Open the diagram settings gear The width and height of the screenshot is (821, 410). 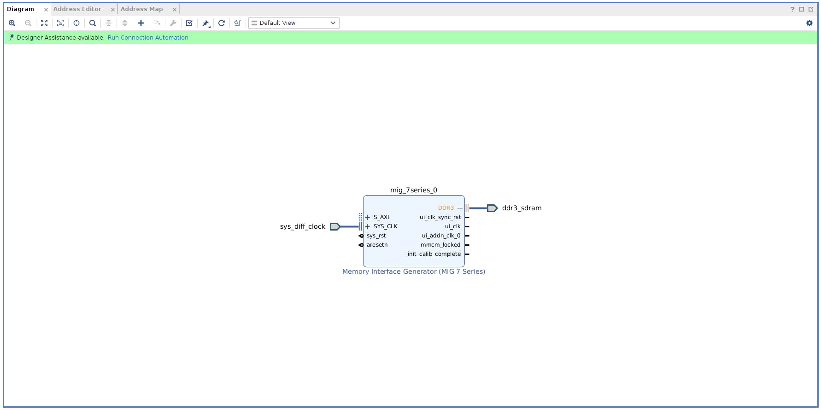809,23
